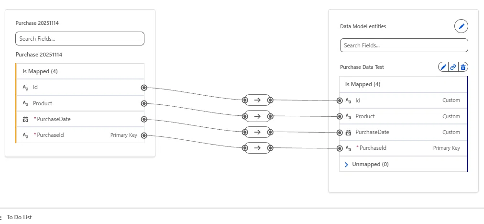Click text type icon of target Product field
484x224 pixels.
point(348,116)
